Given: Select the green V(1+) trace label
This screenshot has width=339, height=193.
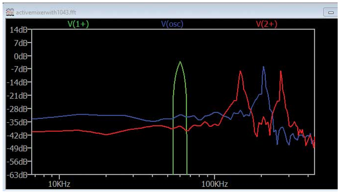Looking at the screenshot, I should 78,24.
